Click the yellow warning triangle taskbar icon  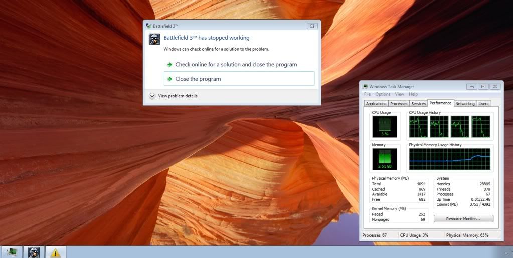pyautogui.click(x=55, y=253)
